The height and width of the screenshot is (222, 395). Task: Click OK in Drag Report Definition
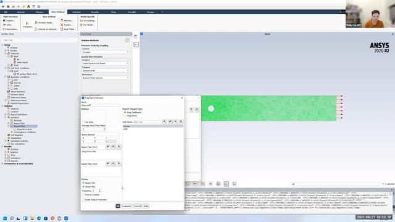pos(118,206)
